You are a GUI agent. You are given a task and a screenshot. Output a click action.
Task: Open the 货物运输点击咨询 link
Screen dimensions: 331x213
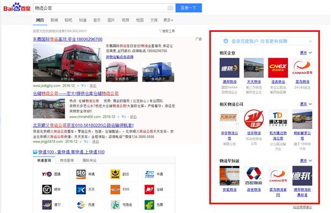(x=120, y=57)
